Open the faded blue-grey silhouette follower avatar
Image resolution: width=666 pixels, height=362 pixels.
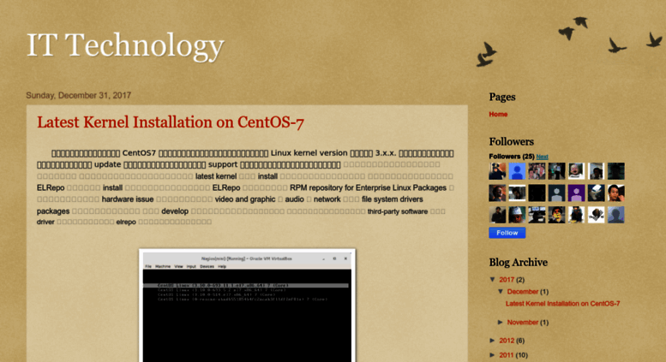(x=616, y=215)
